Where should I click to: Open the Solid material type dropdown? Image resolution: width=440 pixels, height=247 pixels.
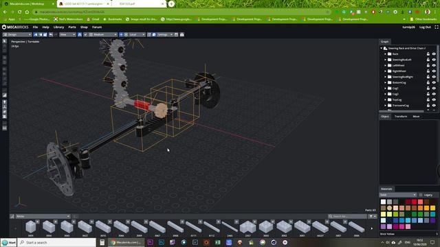tap(397, 195)
